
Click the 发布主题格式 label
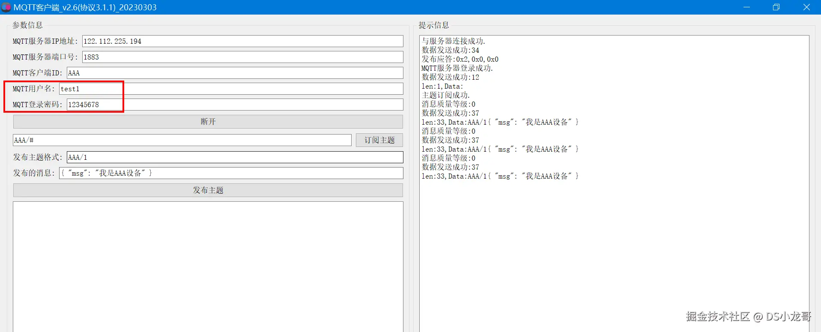coord(38,157)
